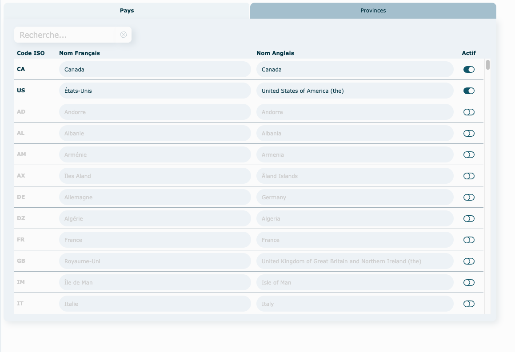Edit the United States of America English name
The width and height of the screenshot is (515, 352).
355,91
